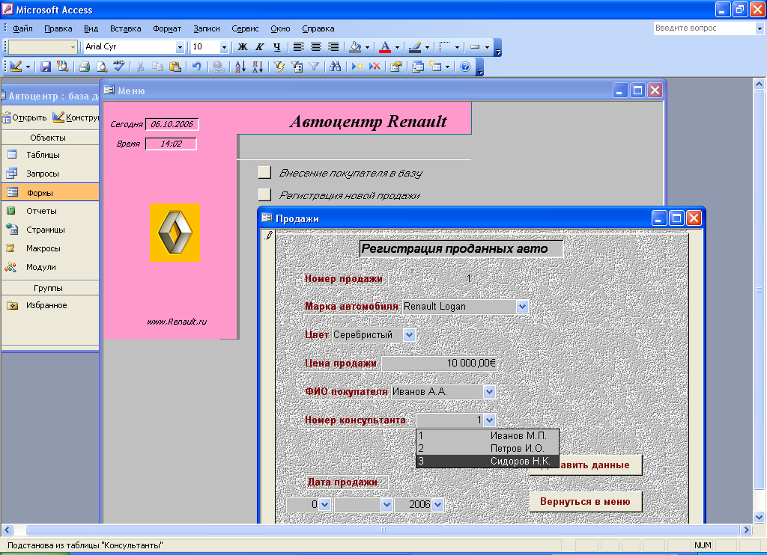Click the Help question mark icon
This screenshot has width=767, height=555.
pyautogui.click(x=465, y=67)
